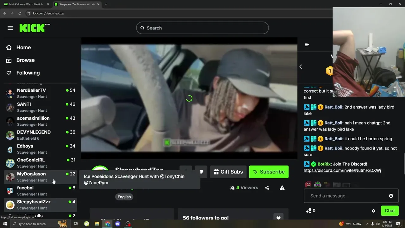The height and width of the screenshot is (228, 405).
Task: Open Chrome from taskbar
Action: pos(108,224)
